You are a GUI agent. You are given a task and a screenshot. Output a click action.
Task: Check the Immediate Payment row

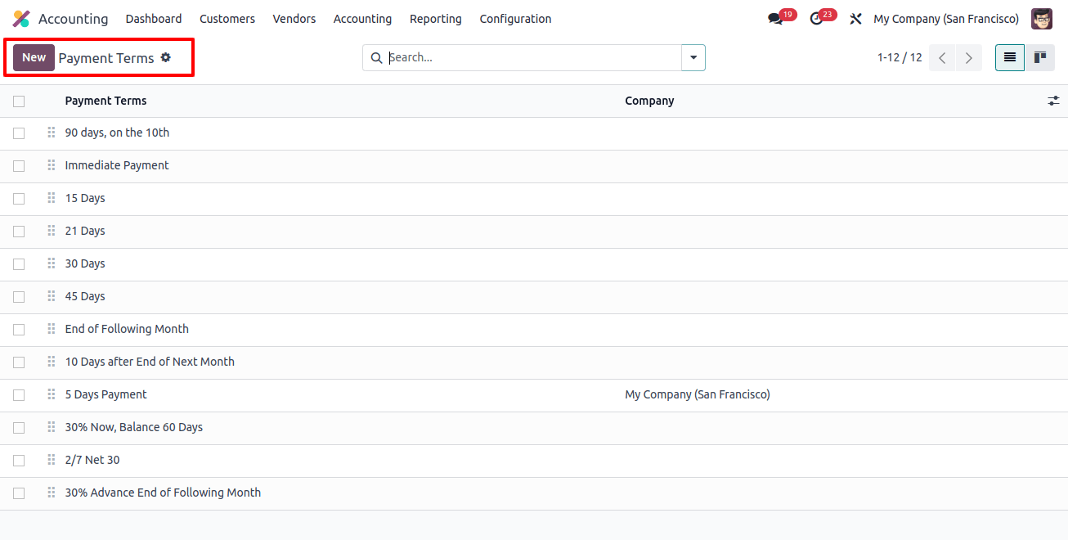[x=19, y=166]
